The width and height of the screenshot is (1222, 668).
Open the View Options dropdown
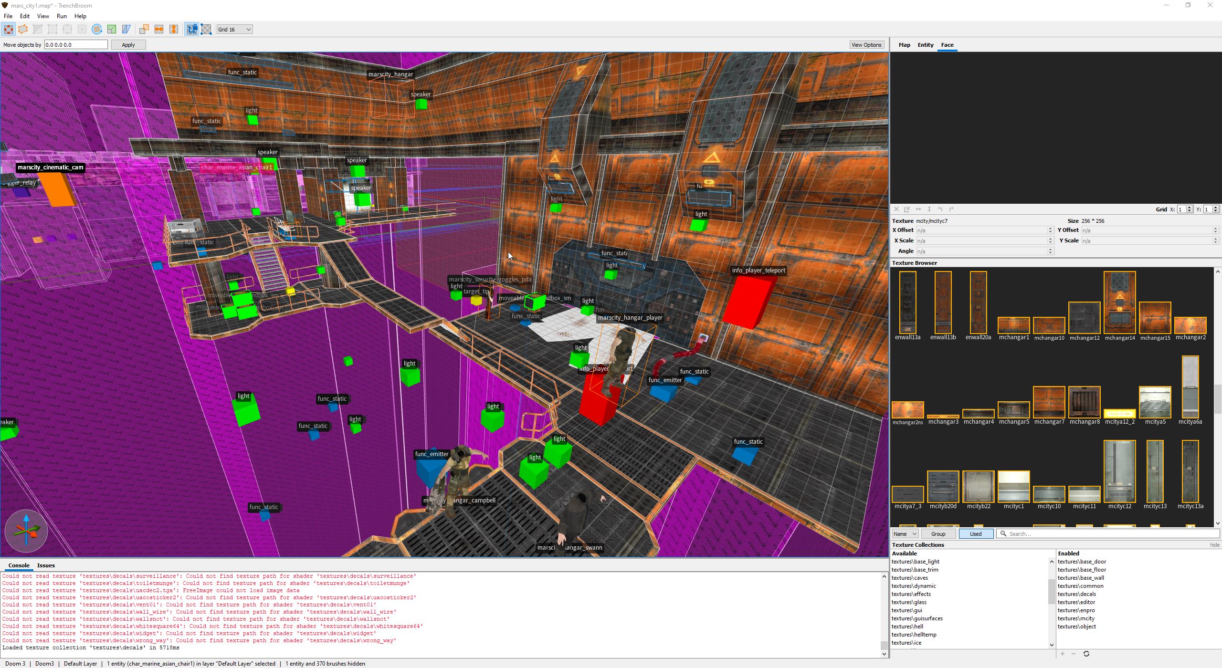click(866, 45)
